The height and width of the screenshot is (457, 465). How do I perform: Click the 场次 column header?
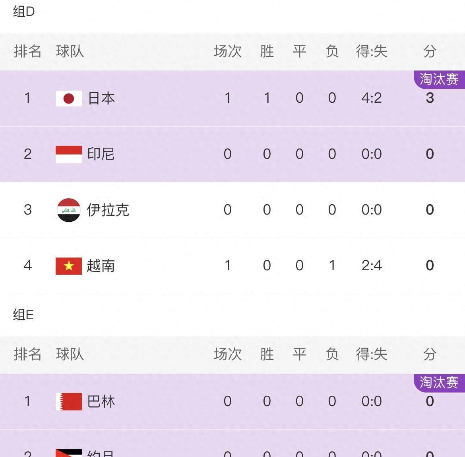[x=227, y=51]
